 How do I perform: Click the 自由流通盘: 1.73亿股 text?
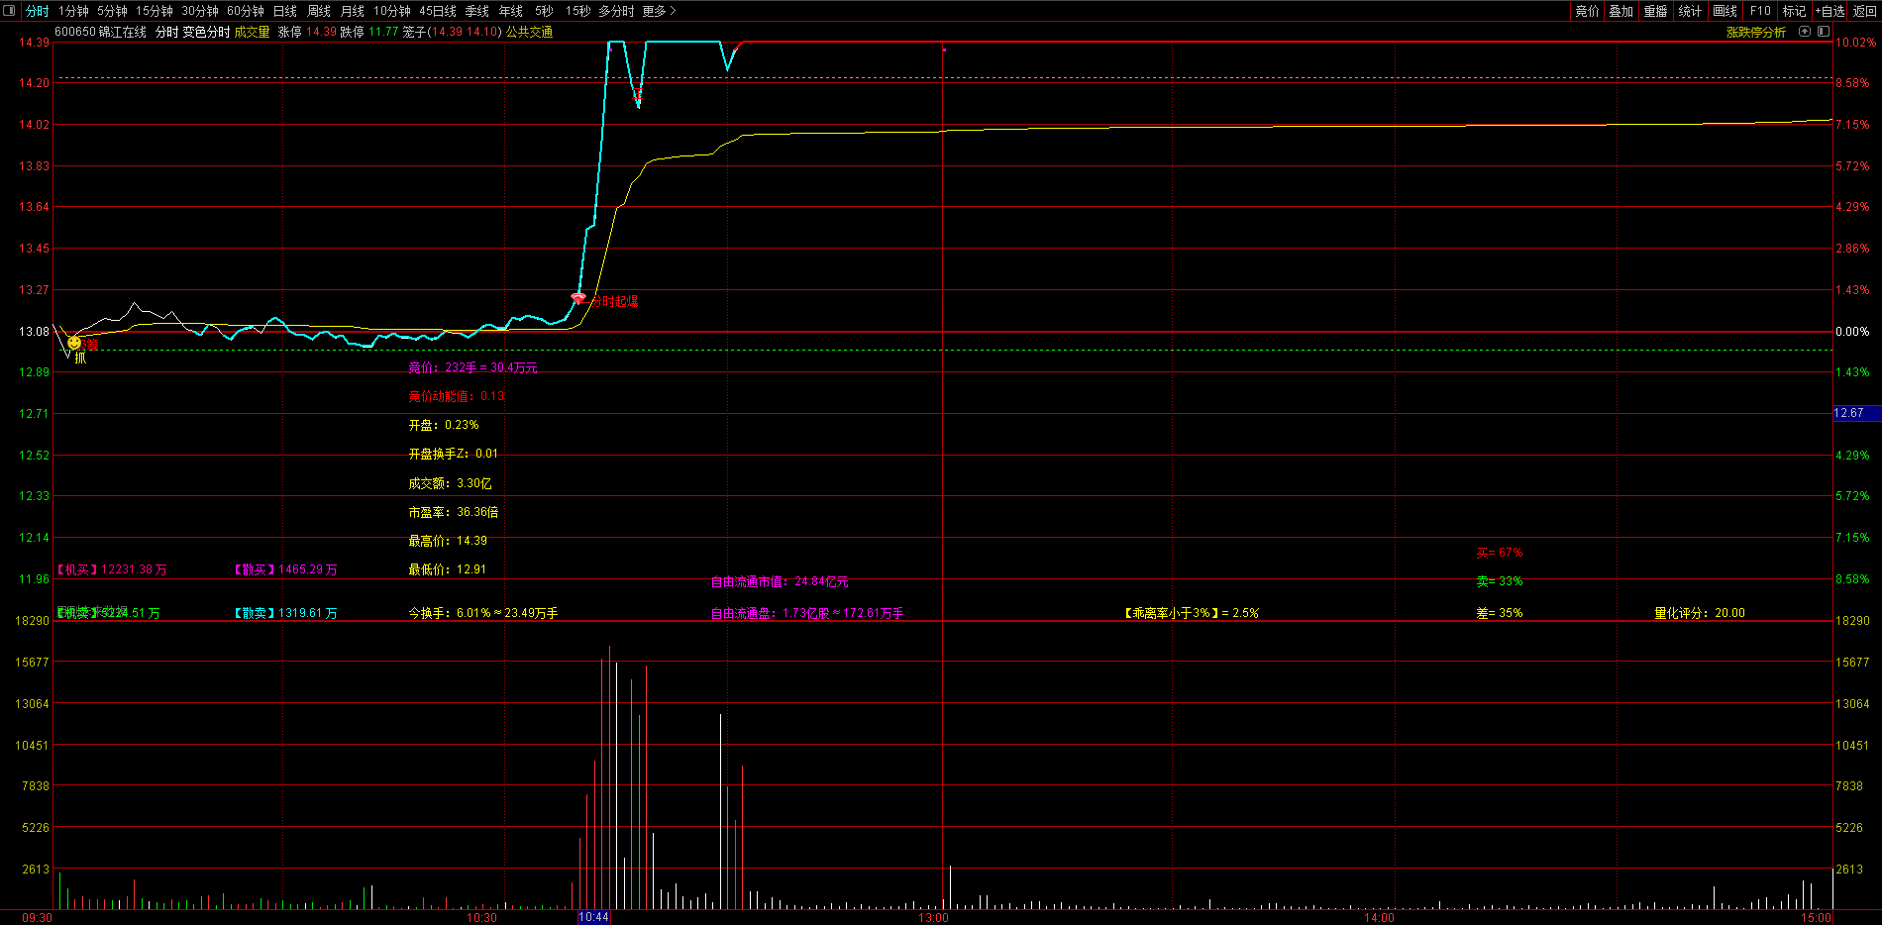click(x=807, y=613)
